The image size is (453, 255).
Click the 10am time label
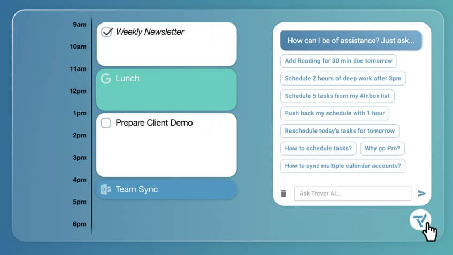78,47
